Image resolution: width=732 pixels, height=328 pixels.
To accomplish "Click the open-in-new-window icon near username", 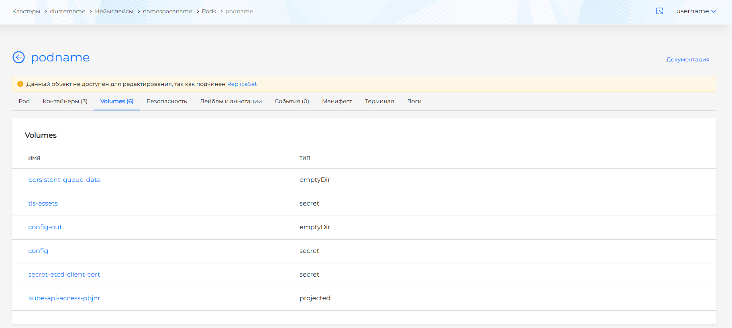I will click(659, 11).
